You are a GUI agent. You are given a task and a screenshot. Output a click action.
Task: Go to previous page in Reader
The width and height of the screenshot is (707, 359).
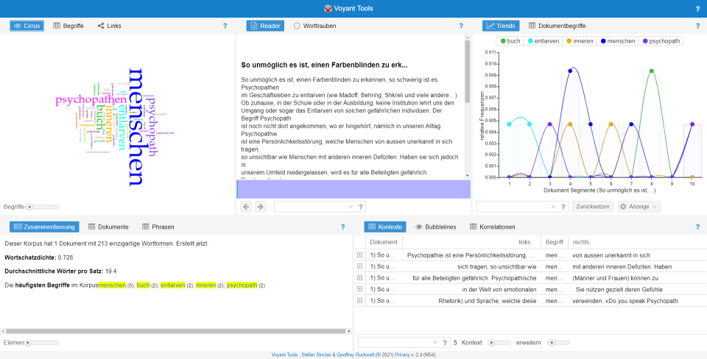(x=246, y=207)
